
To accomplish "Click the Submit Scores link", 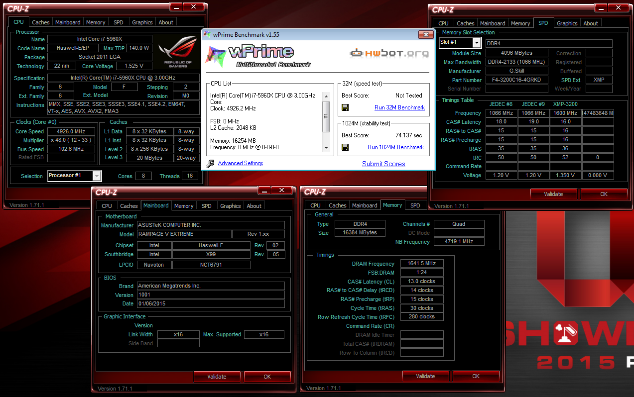I will tap(383, 164).
